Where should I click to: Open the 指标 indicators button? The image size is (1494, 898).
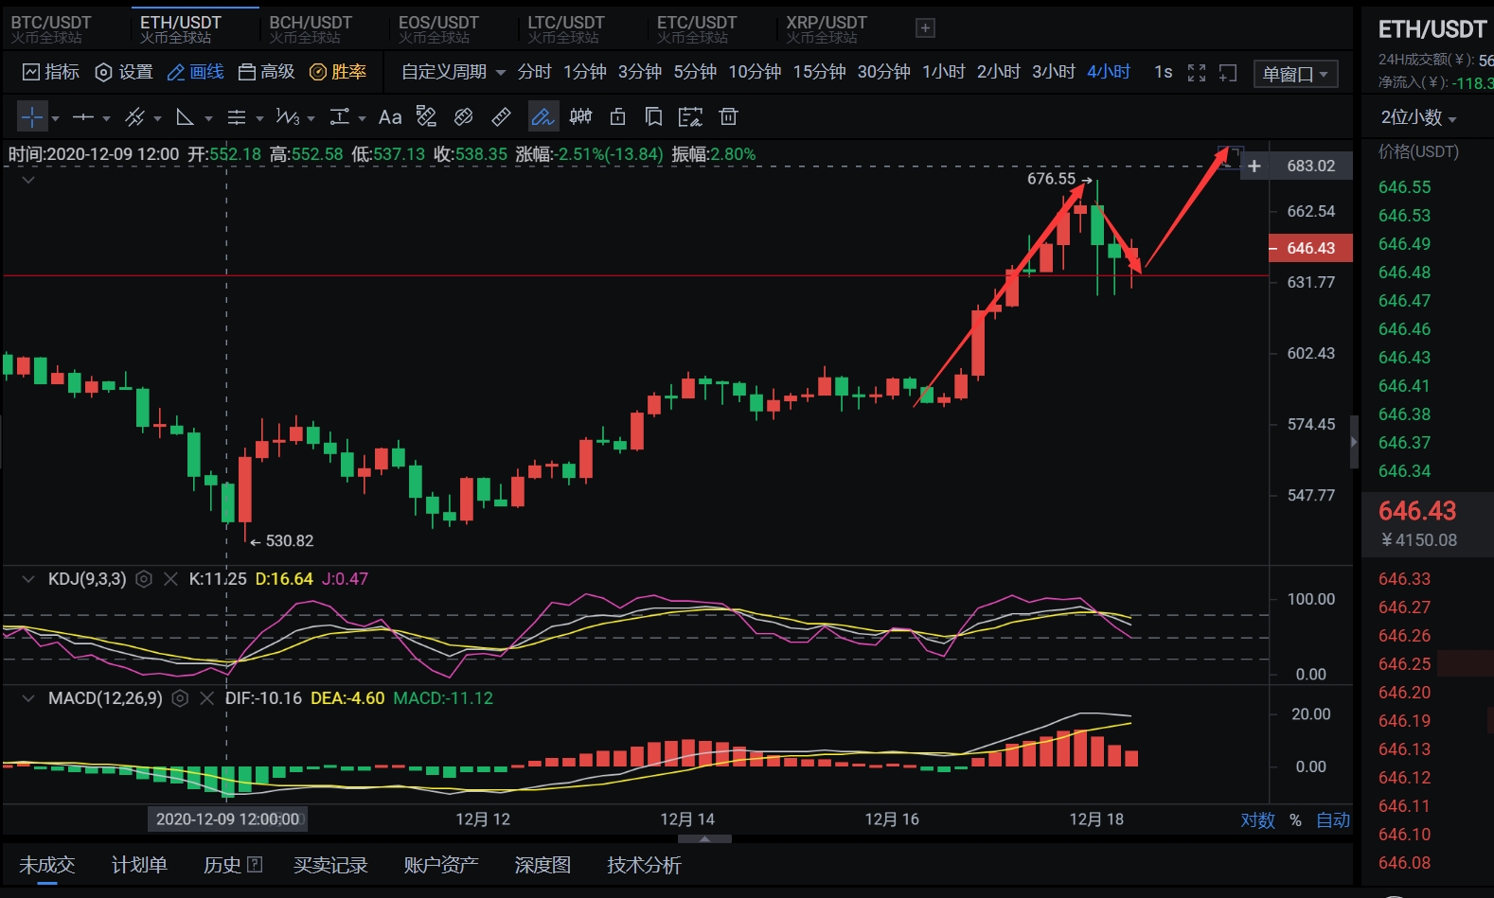[51, 72]
